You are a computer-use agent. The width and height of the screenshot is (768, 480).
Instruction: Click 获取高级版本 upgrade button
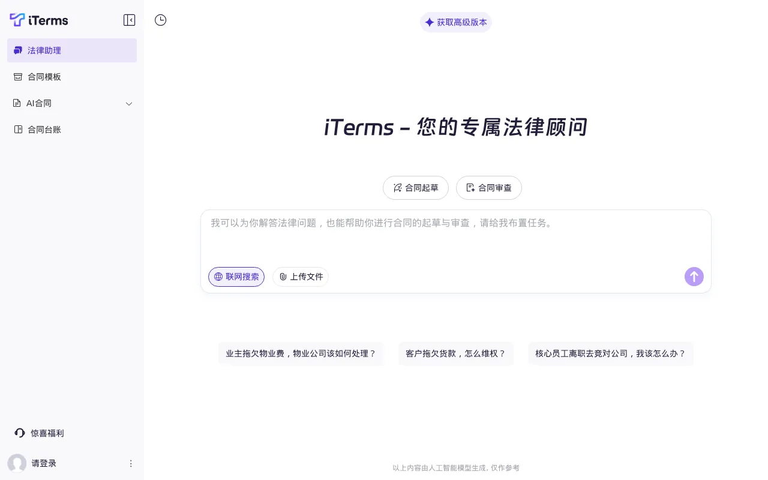[456, 22]
